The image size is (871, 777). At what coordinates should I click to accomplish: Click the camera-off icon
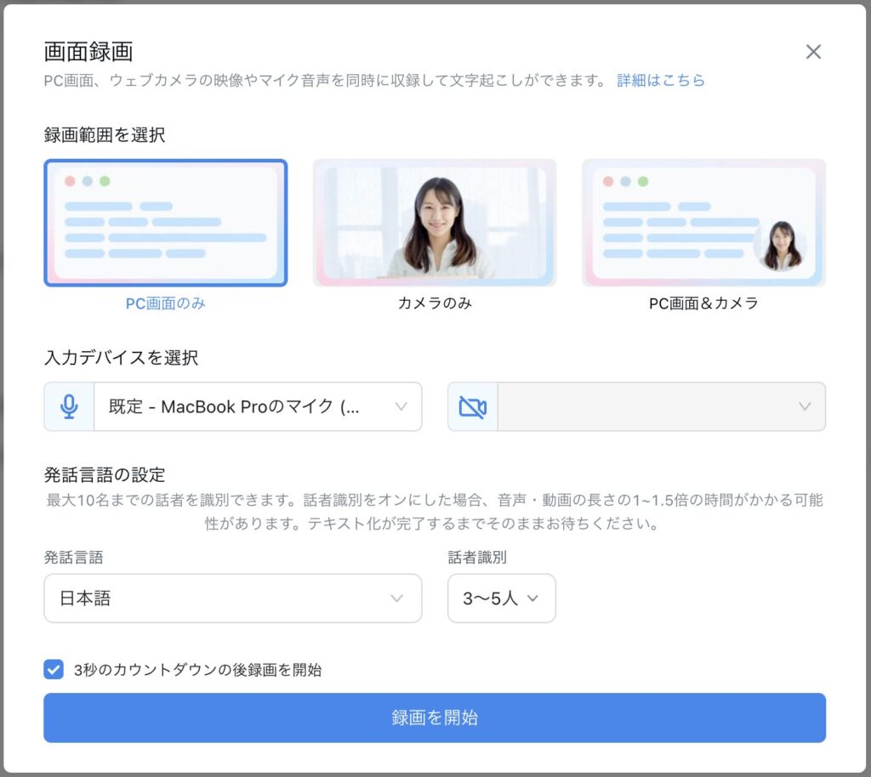(473, 406)
